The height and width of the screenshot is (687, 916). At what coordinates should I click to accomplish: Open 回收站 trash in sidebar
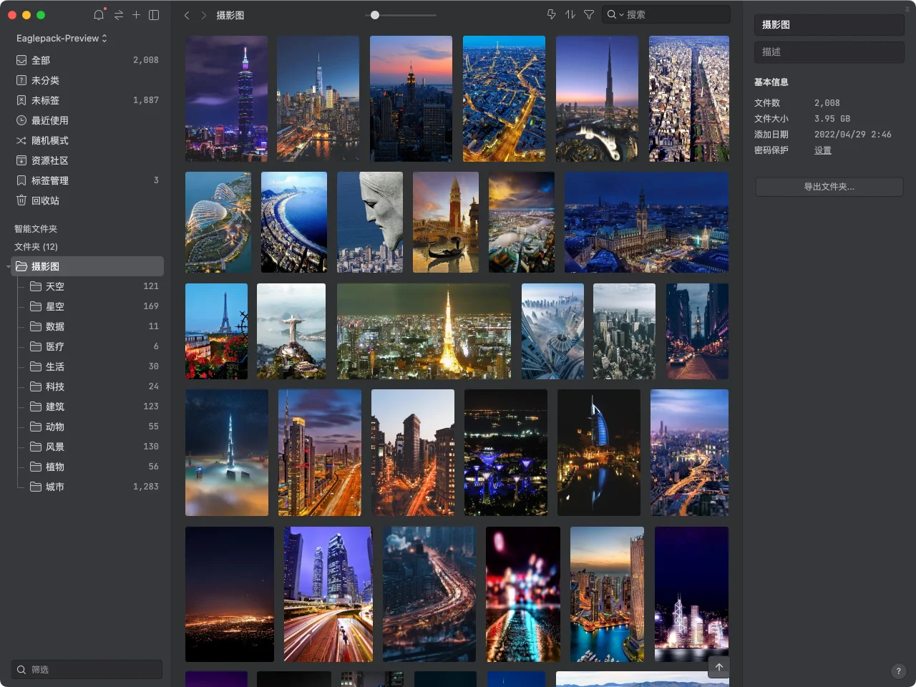(x=87, y=200)
